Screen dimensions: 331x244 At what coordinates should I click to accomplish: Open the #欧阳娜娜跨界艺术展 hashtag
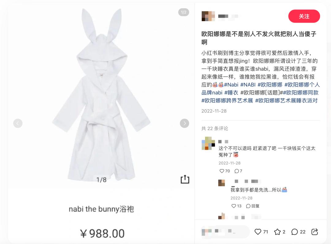(227, 101)
